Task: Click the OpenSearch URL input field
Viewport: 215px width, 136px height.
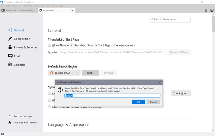Action: [112, 96]
